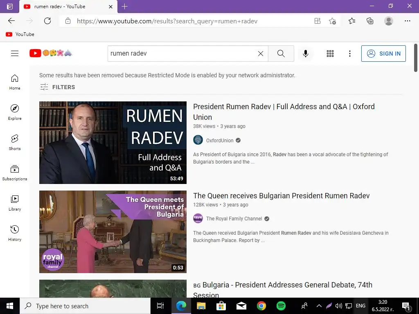Open The Queen meets President thumbnail
This screenshot has height=314, width=419.
(x=113, y=232)
